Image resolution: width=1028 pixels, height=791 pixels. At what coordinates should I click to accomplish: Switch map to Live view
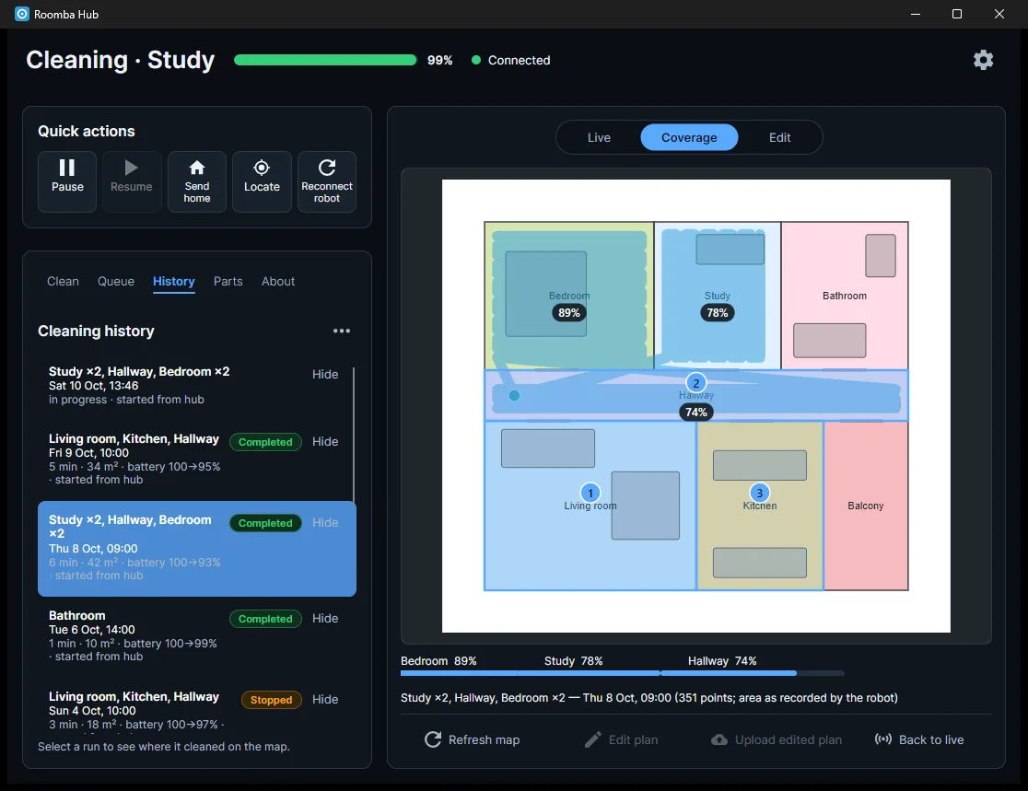point(599,137)
